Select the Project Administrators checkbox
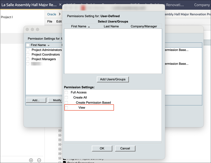 pyautogui.click(x=28, y=50)
